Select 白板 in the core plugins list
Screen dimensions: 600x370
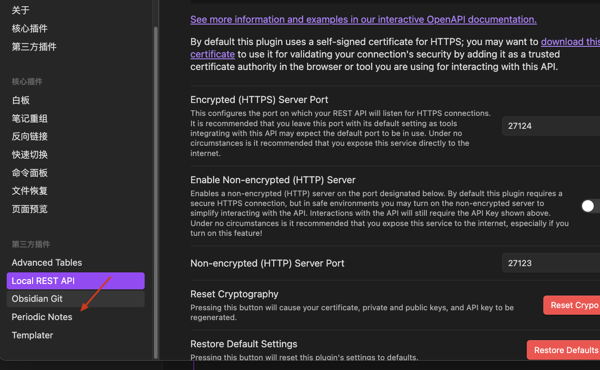21,100
